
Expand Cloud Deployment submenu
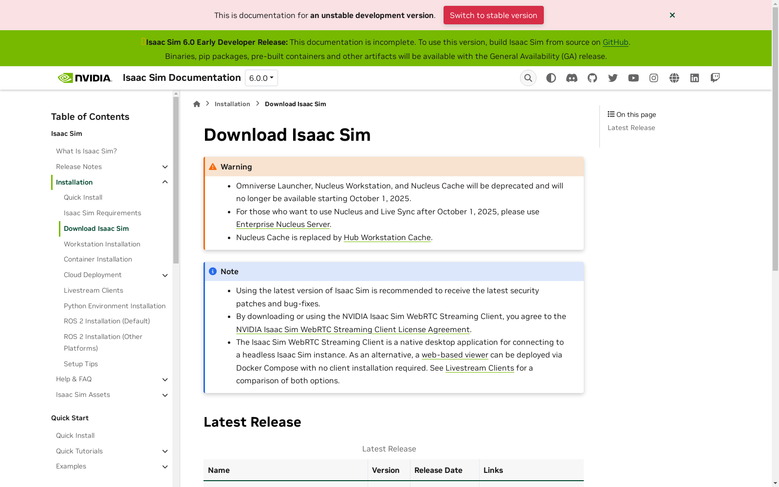(165, 275)
